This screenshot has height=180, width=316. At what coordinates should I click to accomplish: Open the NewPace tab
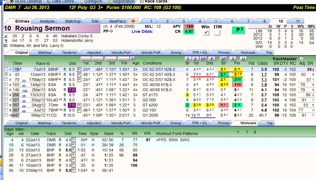point(117,21)
